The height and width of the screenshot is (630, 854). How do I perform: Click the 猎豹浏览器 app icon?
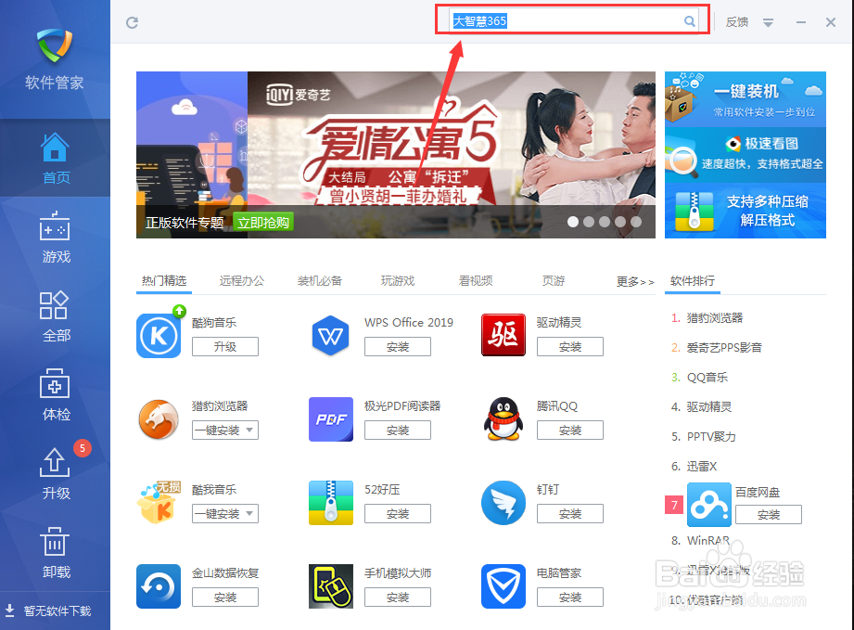pyautogui.click(x=159, y=419)
